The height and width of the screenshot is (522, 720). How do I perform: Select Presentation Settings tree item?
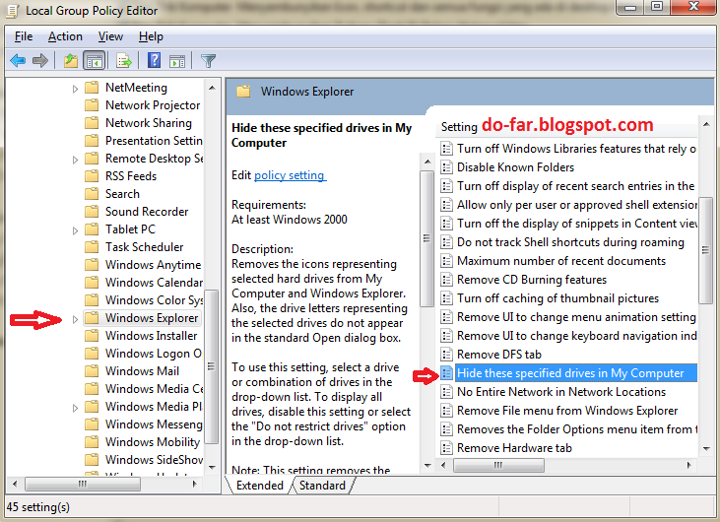click(154, 141)
